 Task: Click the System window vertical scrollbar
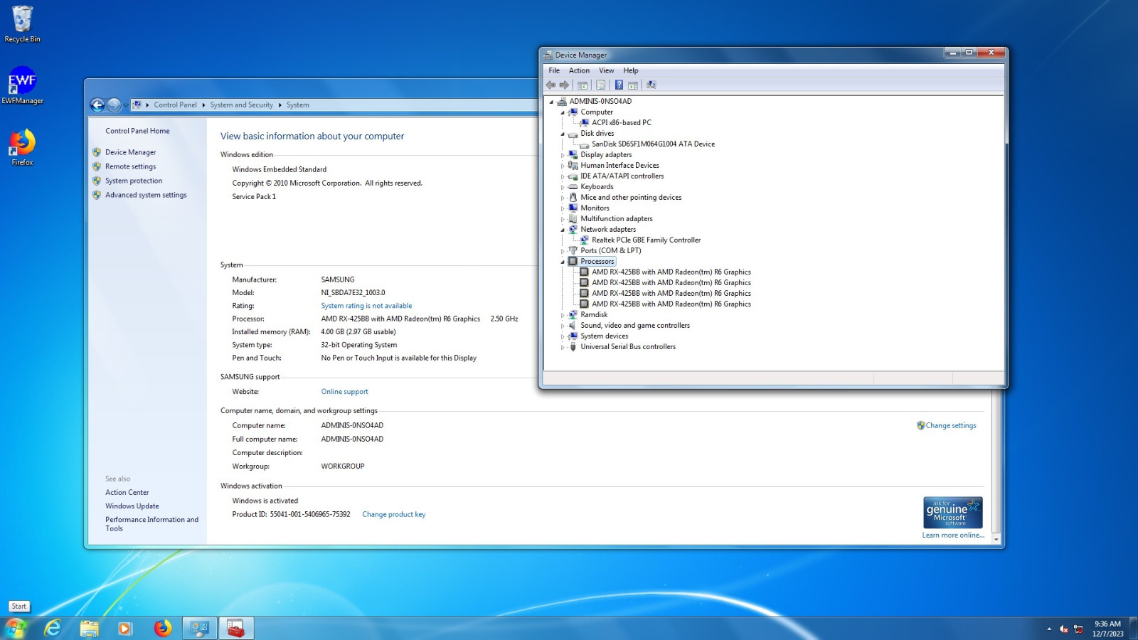pos(996,466)
